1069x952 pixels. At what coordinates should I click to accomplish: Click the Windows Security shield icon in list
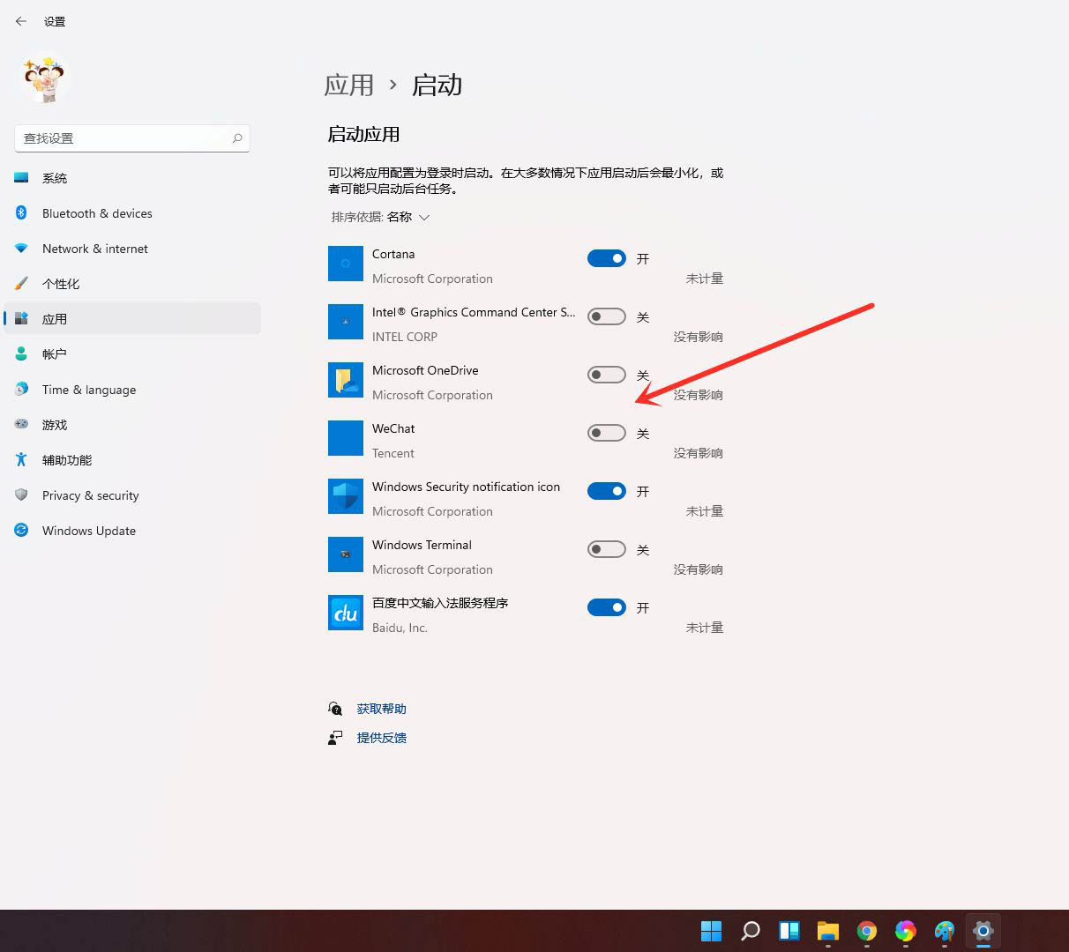point(345,496)
